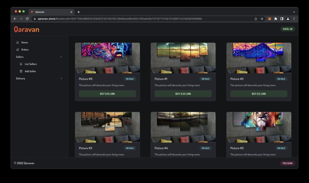The width and height of the screenshot is (309, 183).
Task: Click the BUY 0.2 LINK button
Action: (259, 94)
